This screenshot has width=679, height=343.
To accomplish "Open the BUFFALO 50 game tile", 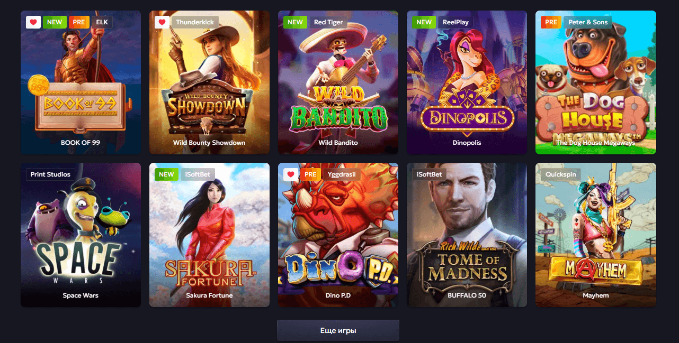I will (x=467, y=235).
